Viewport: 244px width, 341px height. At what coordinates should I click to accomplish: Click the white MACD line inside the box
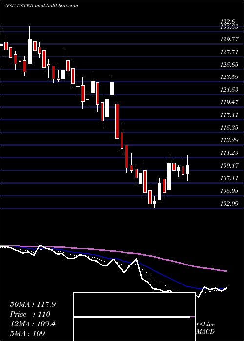(132, 317)
